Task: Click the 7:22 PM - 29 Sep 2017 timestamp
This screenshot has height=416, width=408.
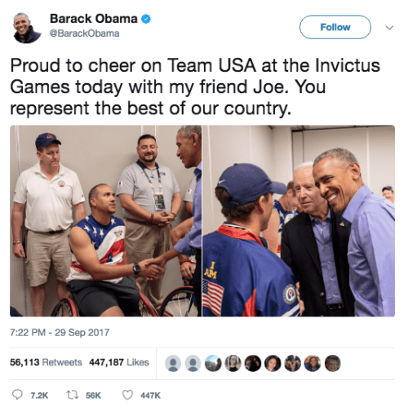Action: pyautogui.click(x=60, y=332)
